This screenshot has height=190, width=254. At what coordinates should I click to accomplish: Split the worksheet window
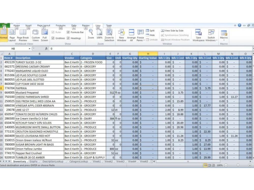[x=150, y=31]
